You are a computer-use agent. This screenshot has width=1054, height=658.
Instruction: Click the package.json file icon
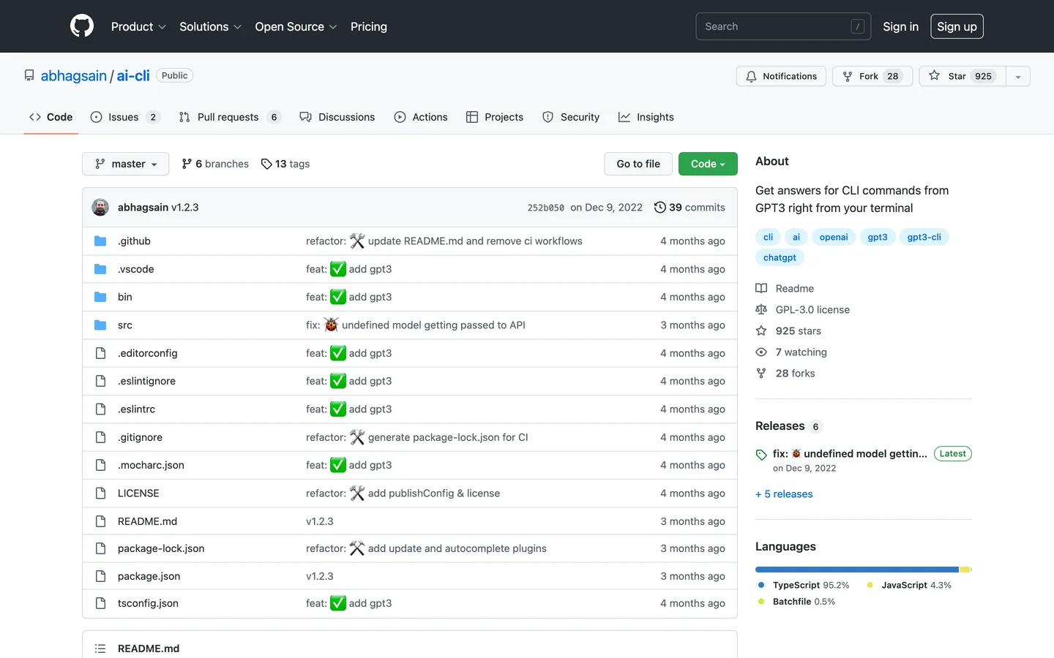coord(100,576)
